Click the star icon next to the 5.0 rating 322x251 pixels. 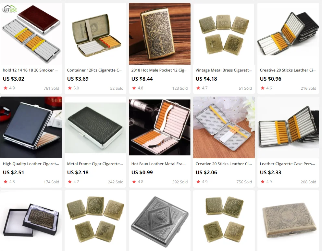[70, 88]
